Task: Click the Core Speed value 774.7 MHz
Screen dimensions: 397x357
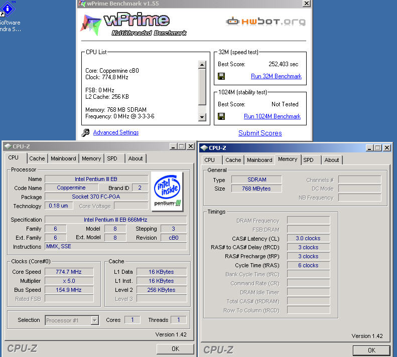Action: [x=69, y=272]
